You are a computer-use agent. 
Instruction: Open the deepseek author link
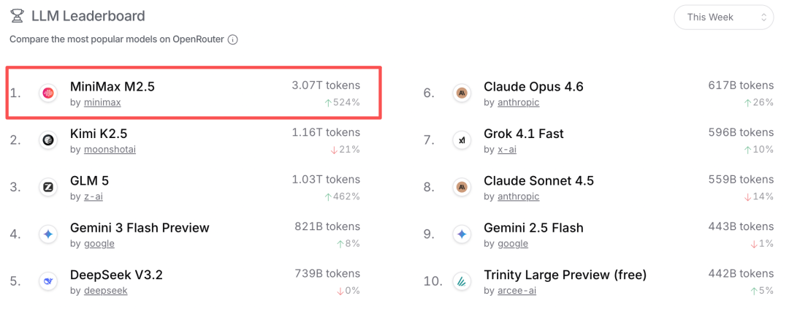[x=105, y=291]
